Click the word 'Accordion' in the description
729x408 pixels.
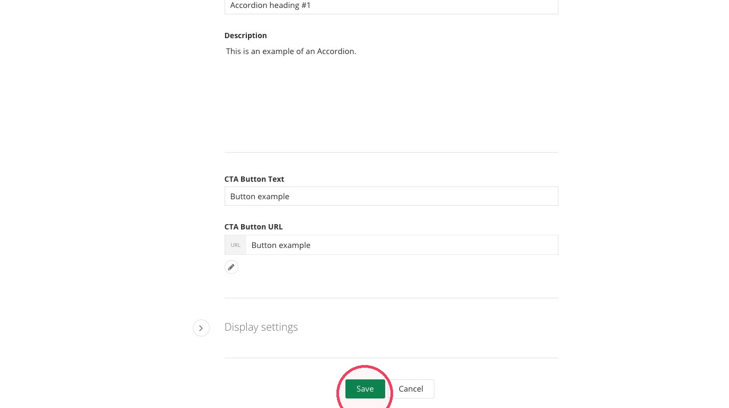(x=336, y=51)
